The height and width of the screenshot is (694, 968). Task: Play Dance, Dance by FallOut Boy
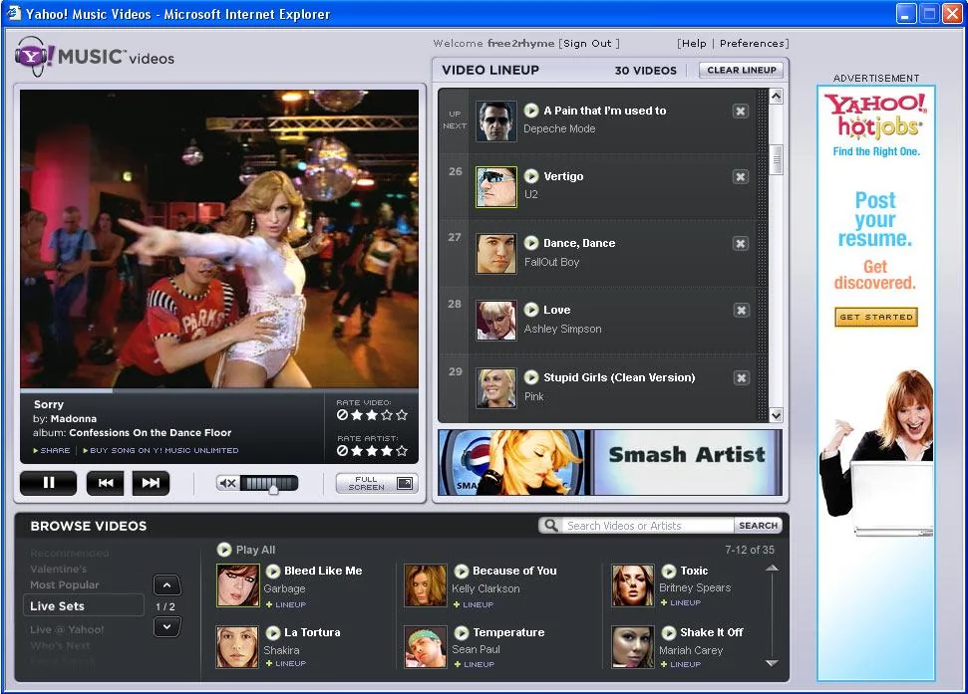point(531,243)
